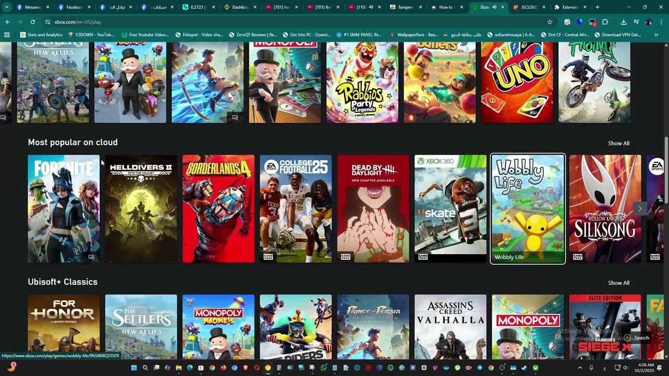This screenshot has height=376, width=669.
Task: Open the Xbox 360 skate. tile
Action: [x=451, y=208]
